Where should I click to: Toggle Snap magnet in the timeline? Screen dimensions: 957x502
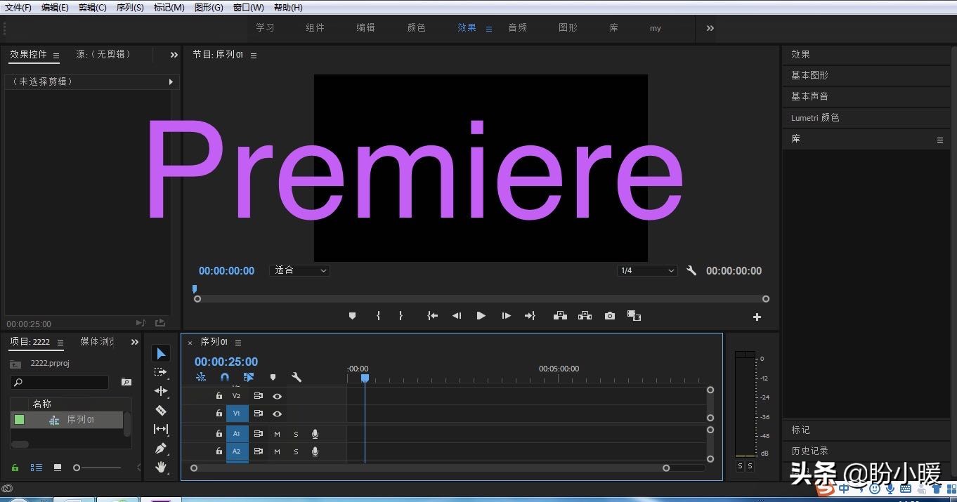[225, 377]
